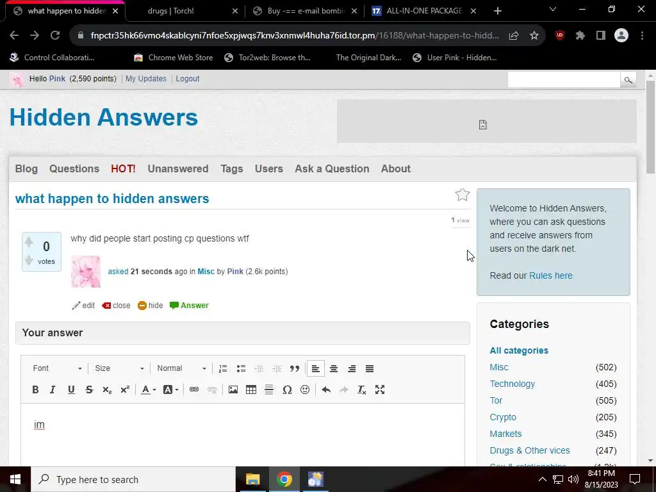Open the Crypto category
Screen dimensions: 656x492
click(x=503, y=418)
